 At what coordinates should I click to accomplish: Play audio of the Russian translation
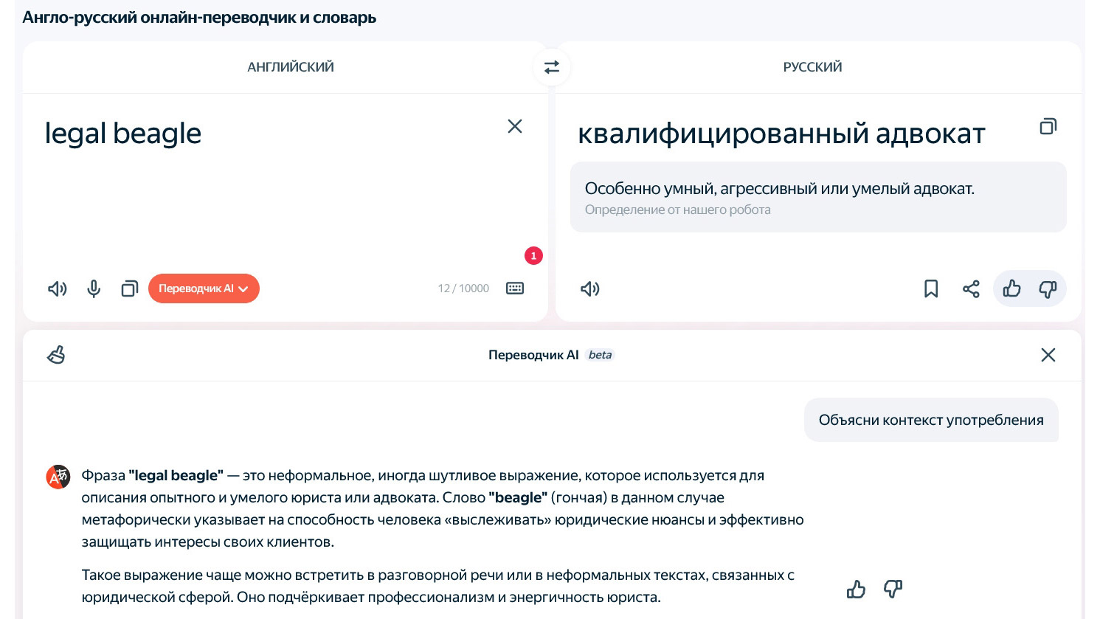coord(590,288)
